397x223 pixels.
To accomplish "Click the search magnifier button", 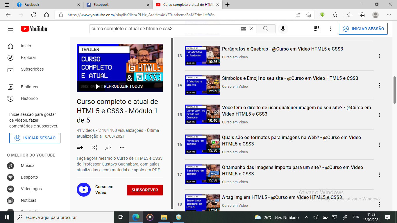I will pos(266,29).
